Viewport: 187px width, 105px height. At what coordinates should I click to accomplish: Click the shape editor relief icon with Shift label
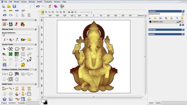click(4, 89)
